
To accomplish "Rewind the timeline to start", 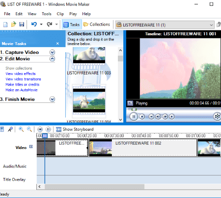I will pyautogui.click(x=40, y=129).
